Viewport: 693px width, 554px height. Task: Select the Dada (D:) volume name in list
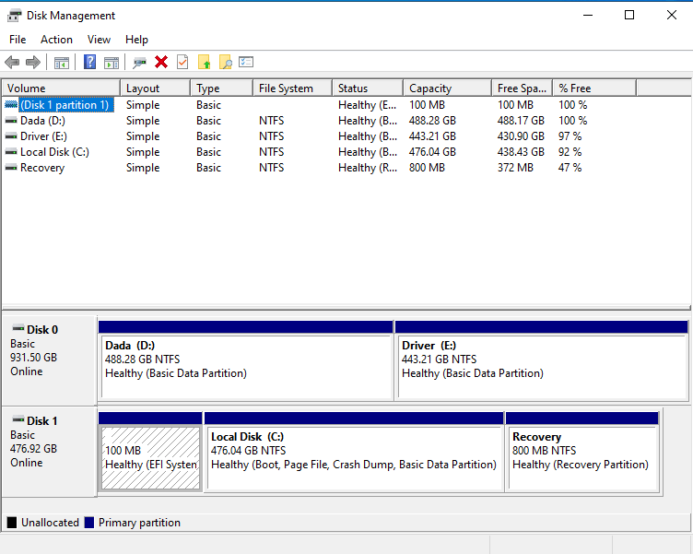(42, 120)
